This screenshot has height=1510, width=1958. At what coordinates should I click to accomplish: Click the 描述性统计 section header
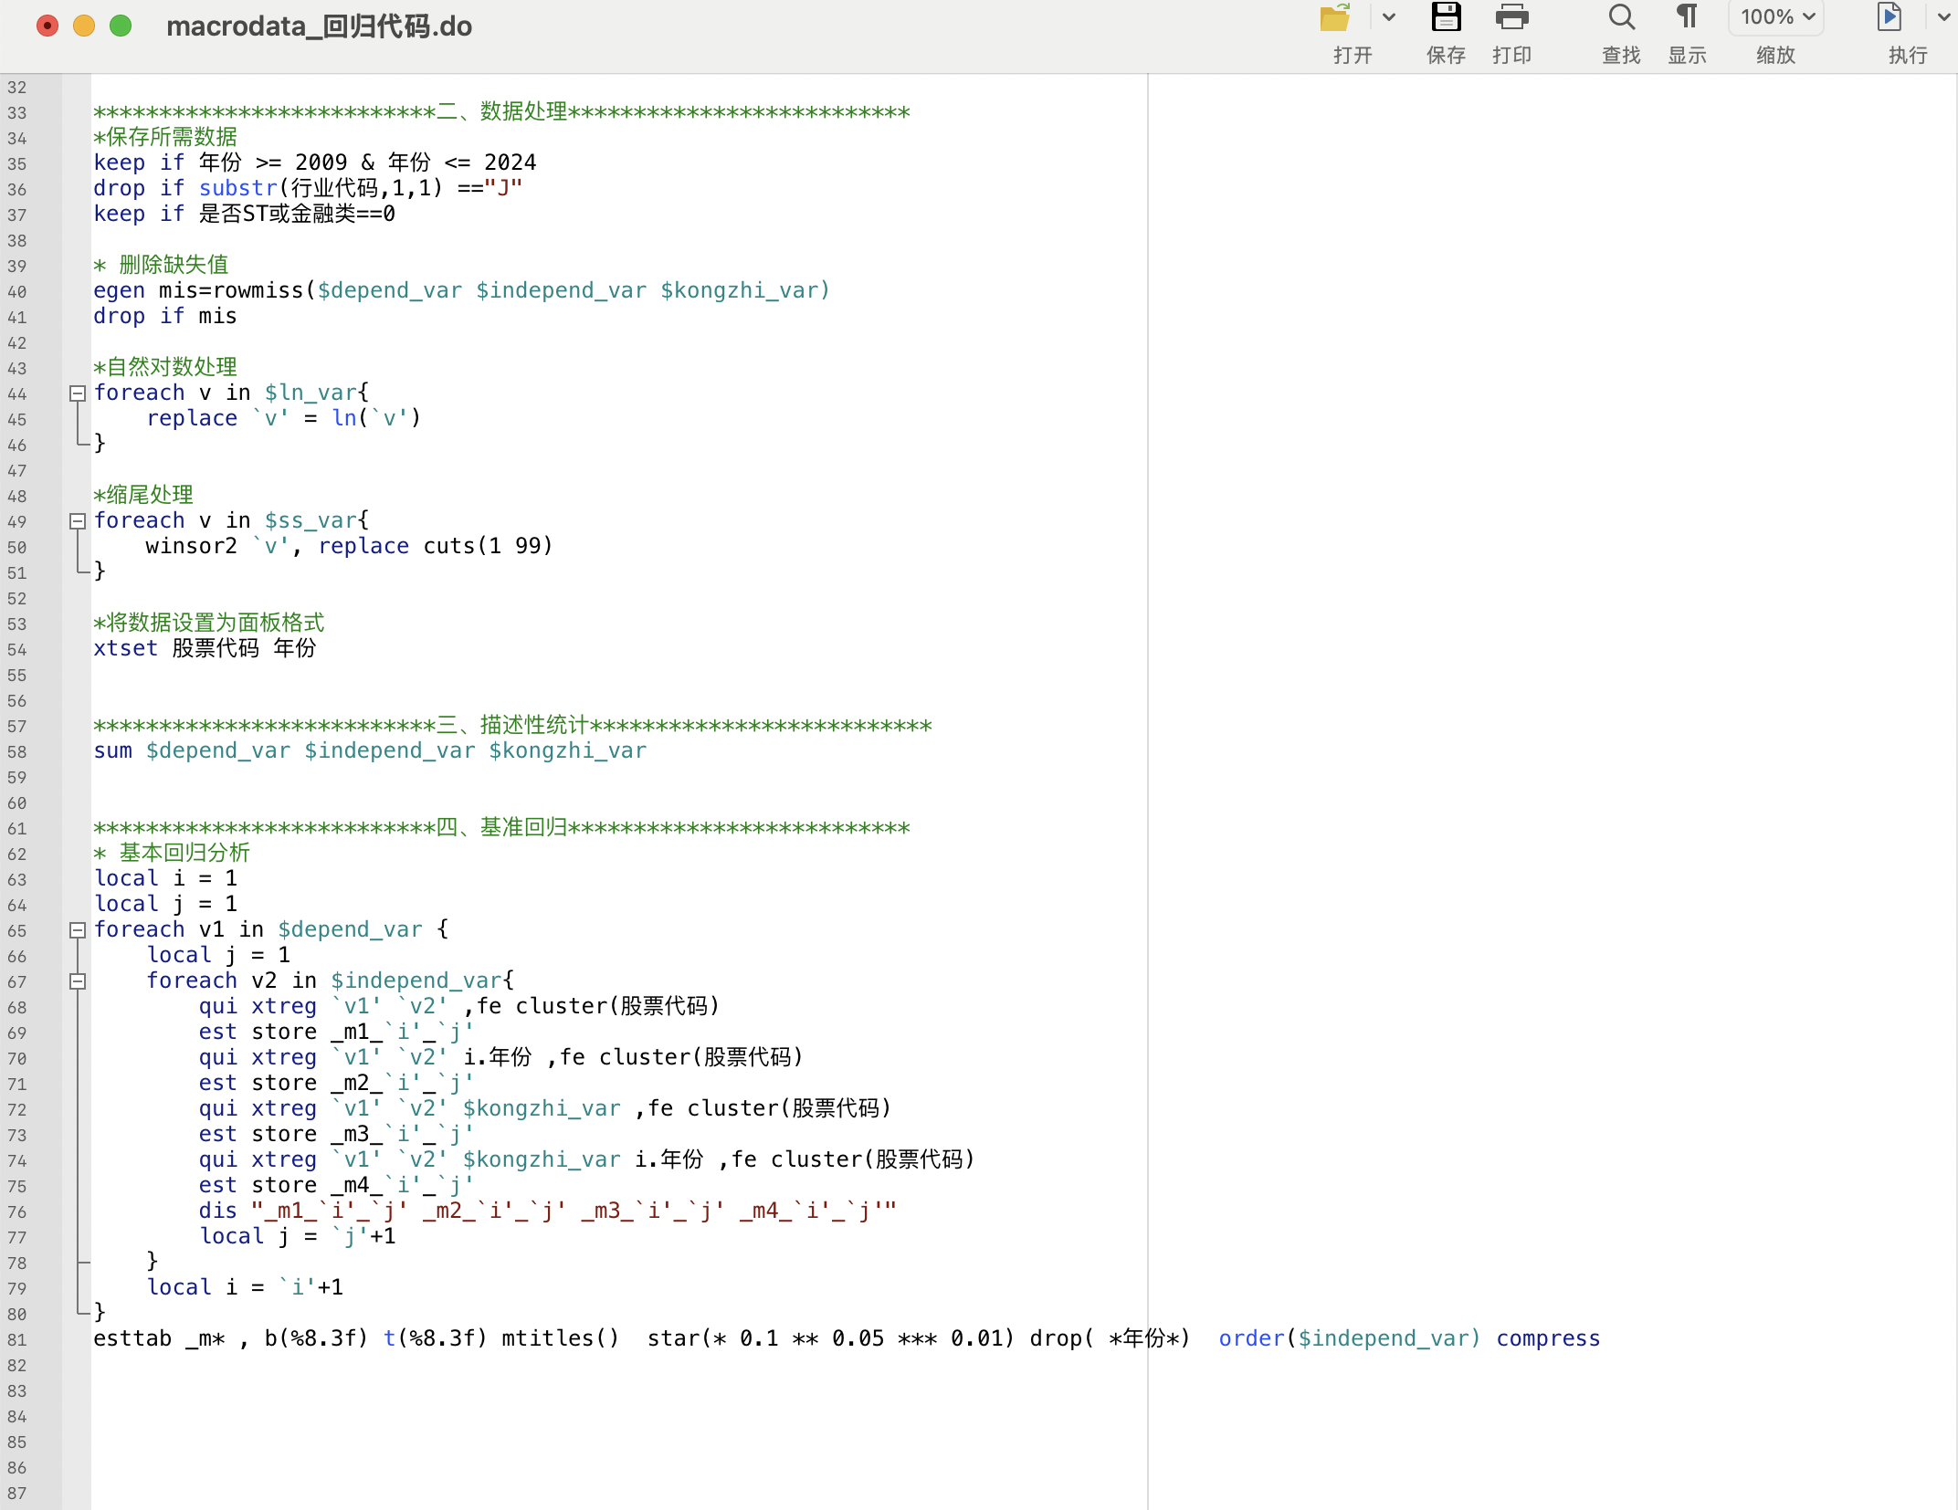tap(512, 726)
